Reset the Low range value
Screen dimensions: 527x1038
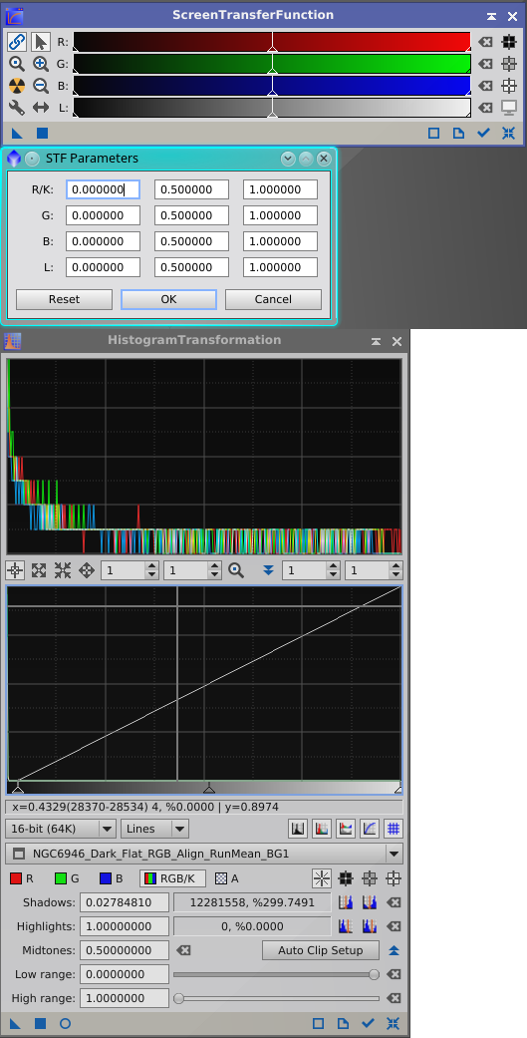[395, 974]
